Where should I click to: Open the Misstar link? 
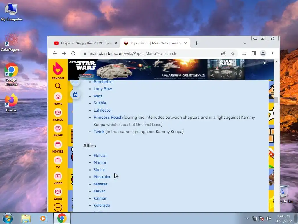(x=100, y=184)
